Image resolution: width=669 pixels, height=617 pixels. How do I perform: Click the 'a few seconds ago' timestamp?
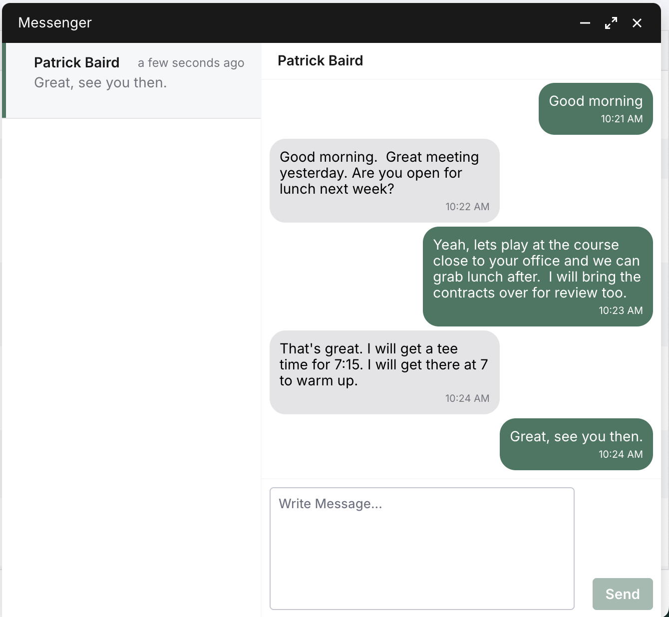pyautogui.click(x=191, y=63)
